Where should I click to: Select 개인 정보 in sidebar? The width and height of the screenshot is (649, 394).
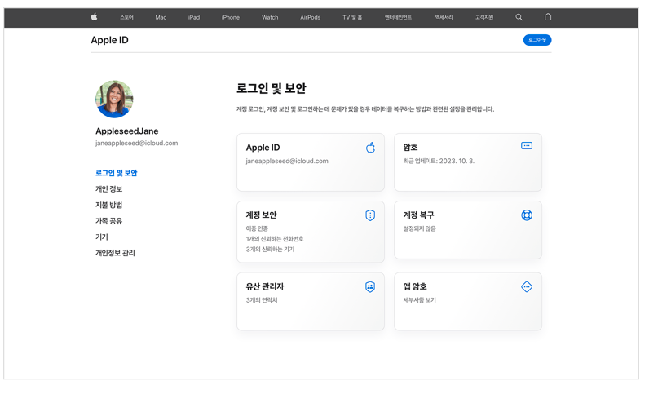110,191
